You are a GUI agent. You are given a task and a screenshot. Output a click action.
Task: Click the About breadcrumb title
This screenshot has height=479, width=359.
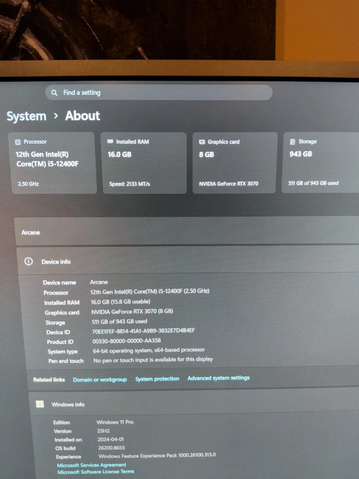[82, 116]
